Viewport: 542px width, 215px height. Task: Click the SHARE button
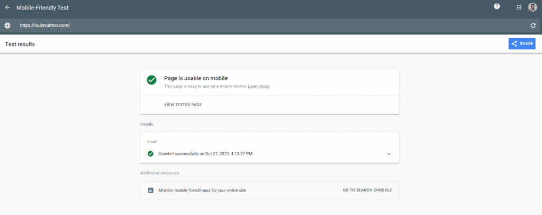click(x=522, y=44)
